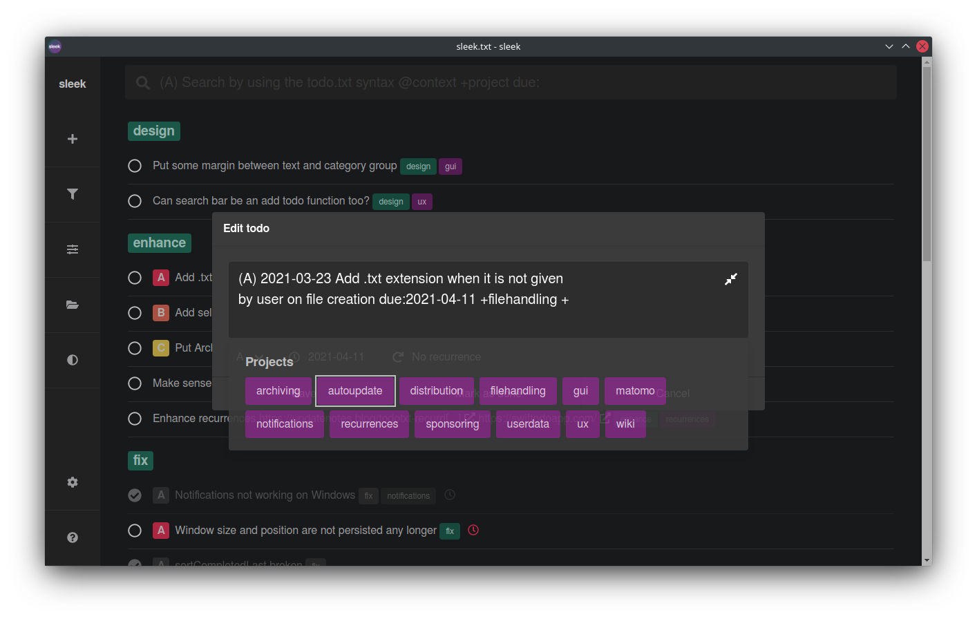Focus the search todo.txt input field
The height and width of the screenshot is (619, 977).
511,83
